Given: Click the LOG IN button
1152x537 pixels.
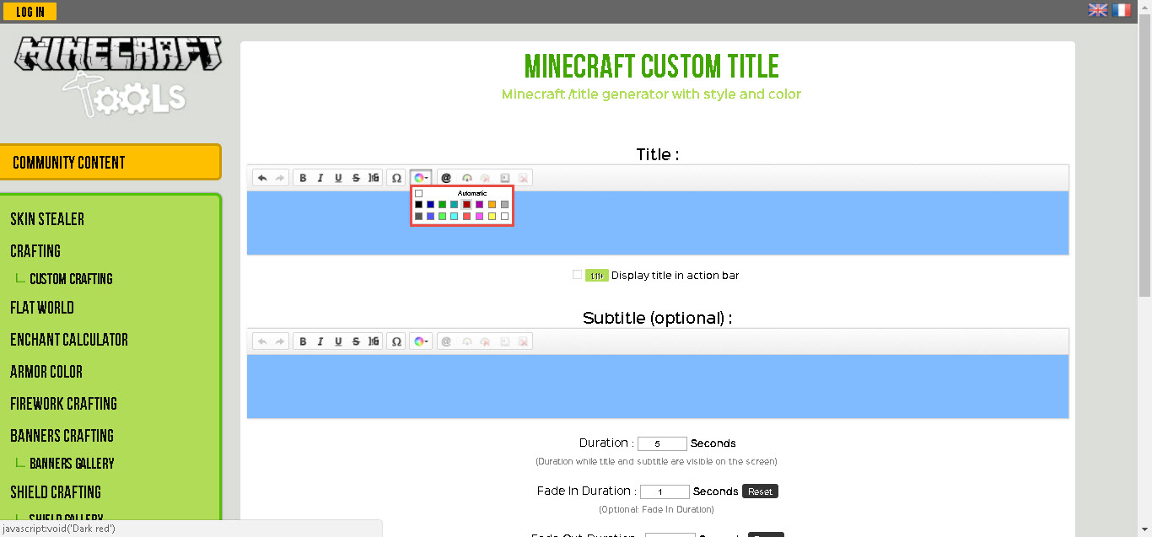Looking at the screenshot, I should (x=30, y=12).
